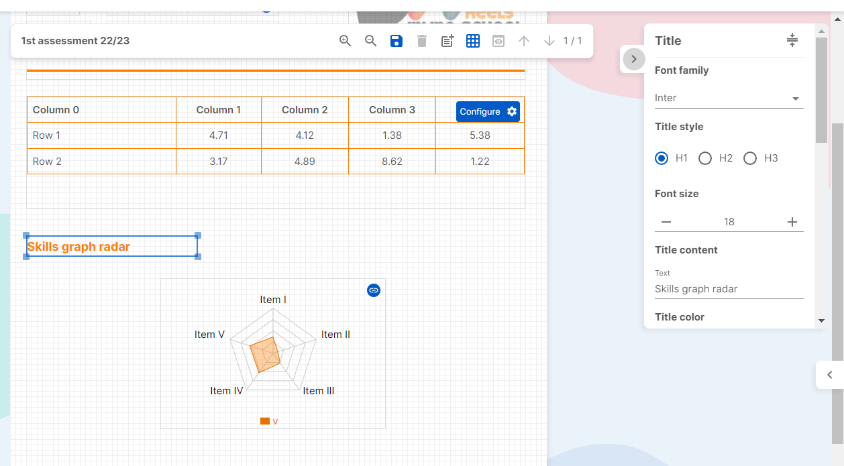Click the Column 3 header cell
The image size is (844, 466).
pyautogui.click(x=392, y=109)
